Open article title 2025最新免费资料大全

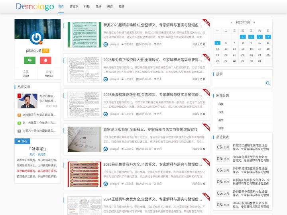[x=152, y=164]
